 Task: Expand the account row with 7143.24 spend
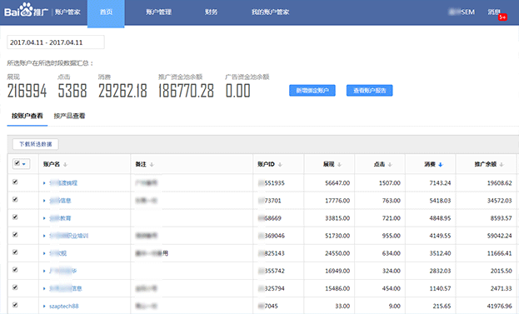click(x=44, y=183)
